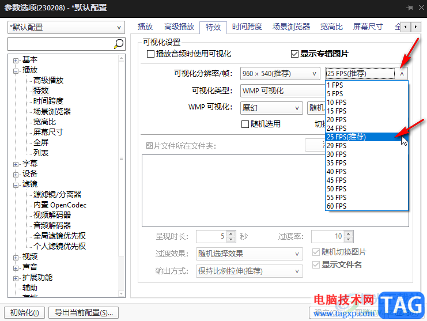The width and height of the screenshot is (427, 321).
Task: Select 1 FPS from the list
Action: click(366, 85)
